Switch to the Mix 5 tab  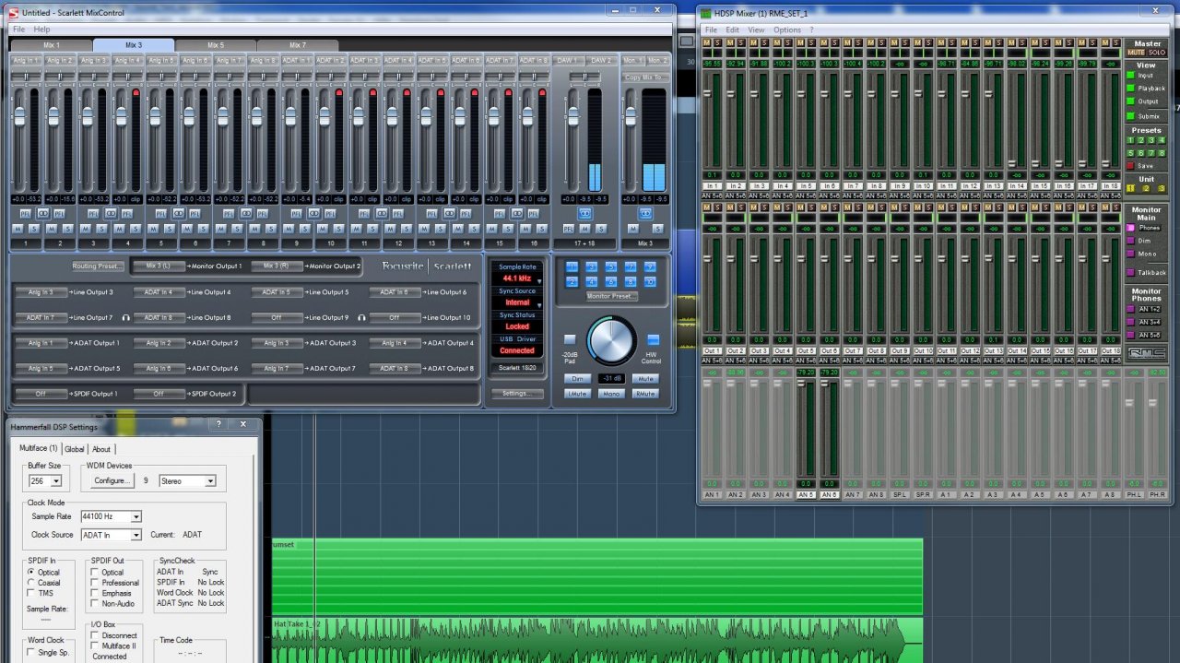click(x=215, y=44)
